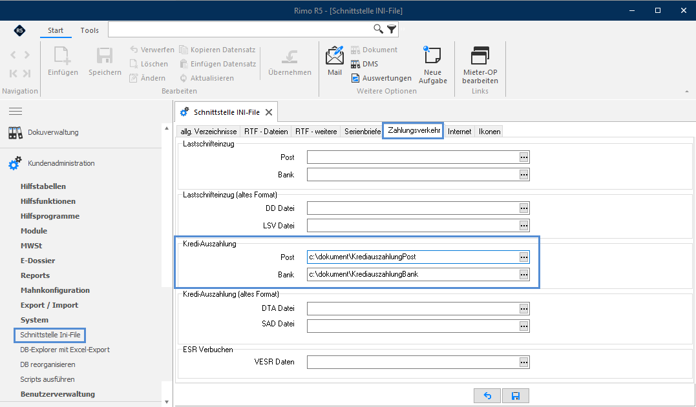
Task: Open DB-Explorer mit Excel-Export
Action: (x=65, y=350)
